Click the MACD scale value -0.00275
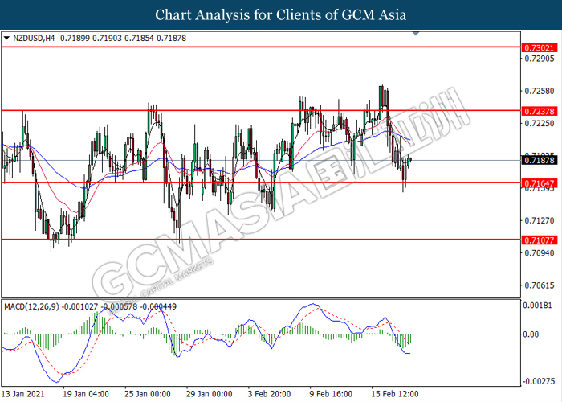Image resolution: width=562 pixels, height=402 pixels. pos(539,381)
